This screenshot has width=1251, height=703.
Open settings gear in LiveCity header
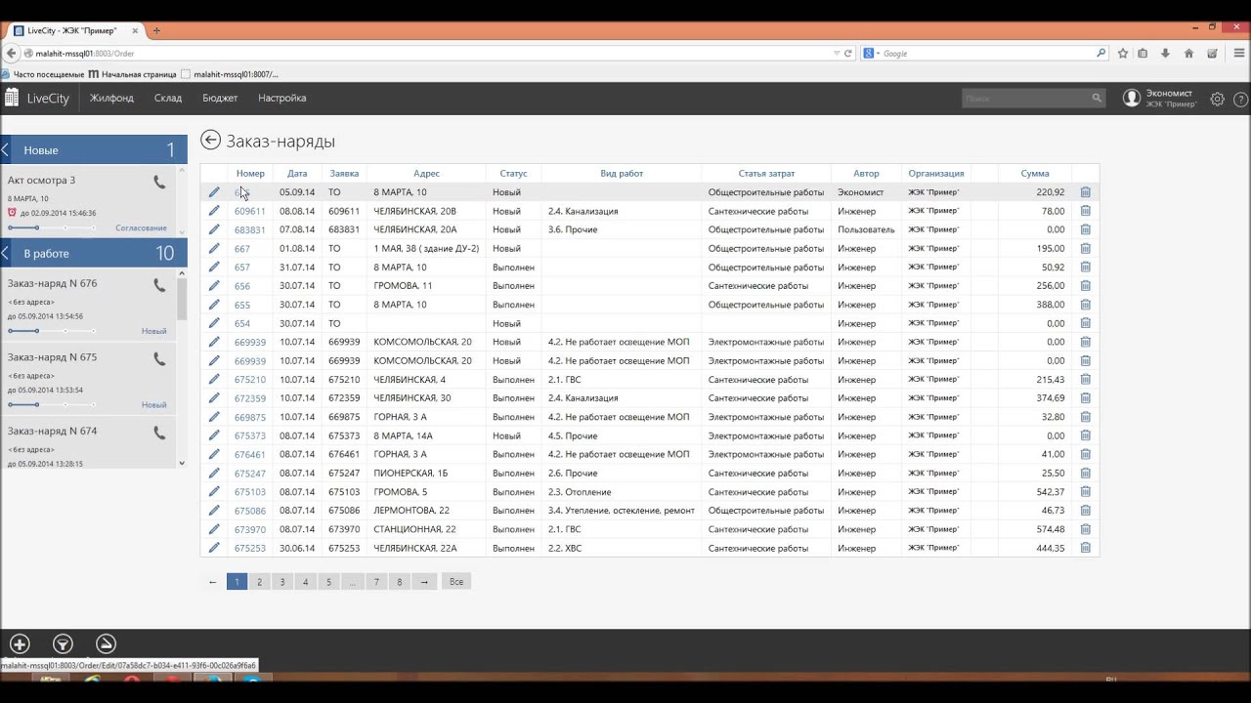point(1217,99)
